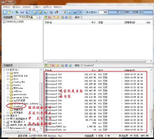Click the Burn CD image toolbar icon
The width and height of the screenshot is (154, 139).
[56, 12]
